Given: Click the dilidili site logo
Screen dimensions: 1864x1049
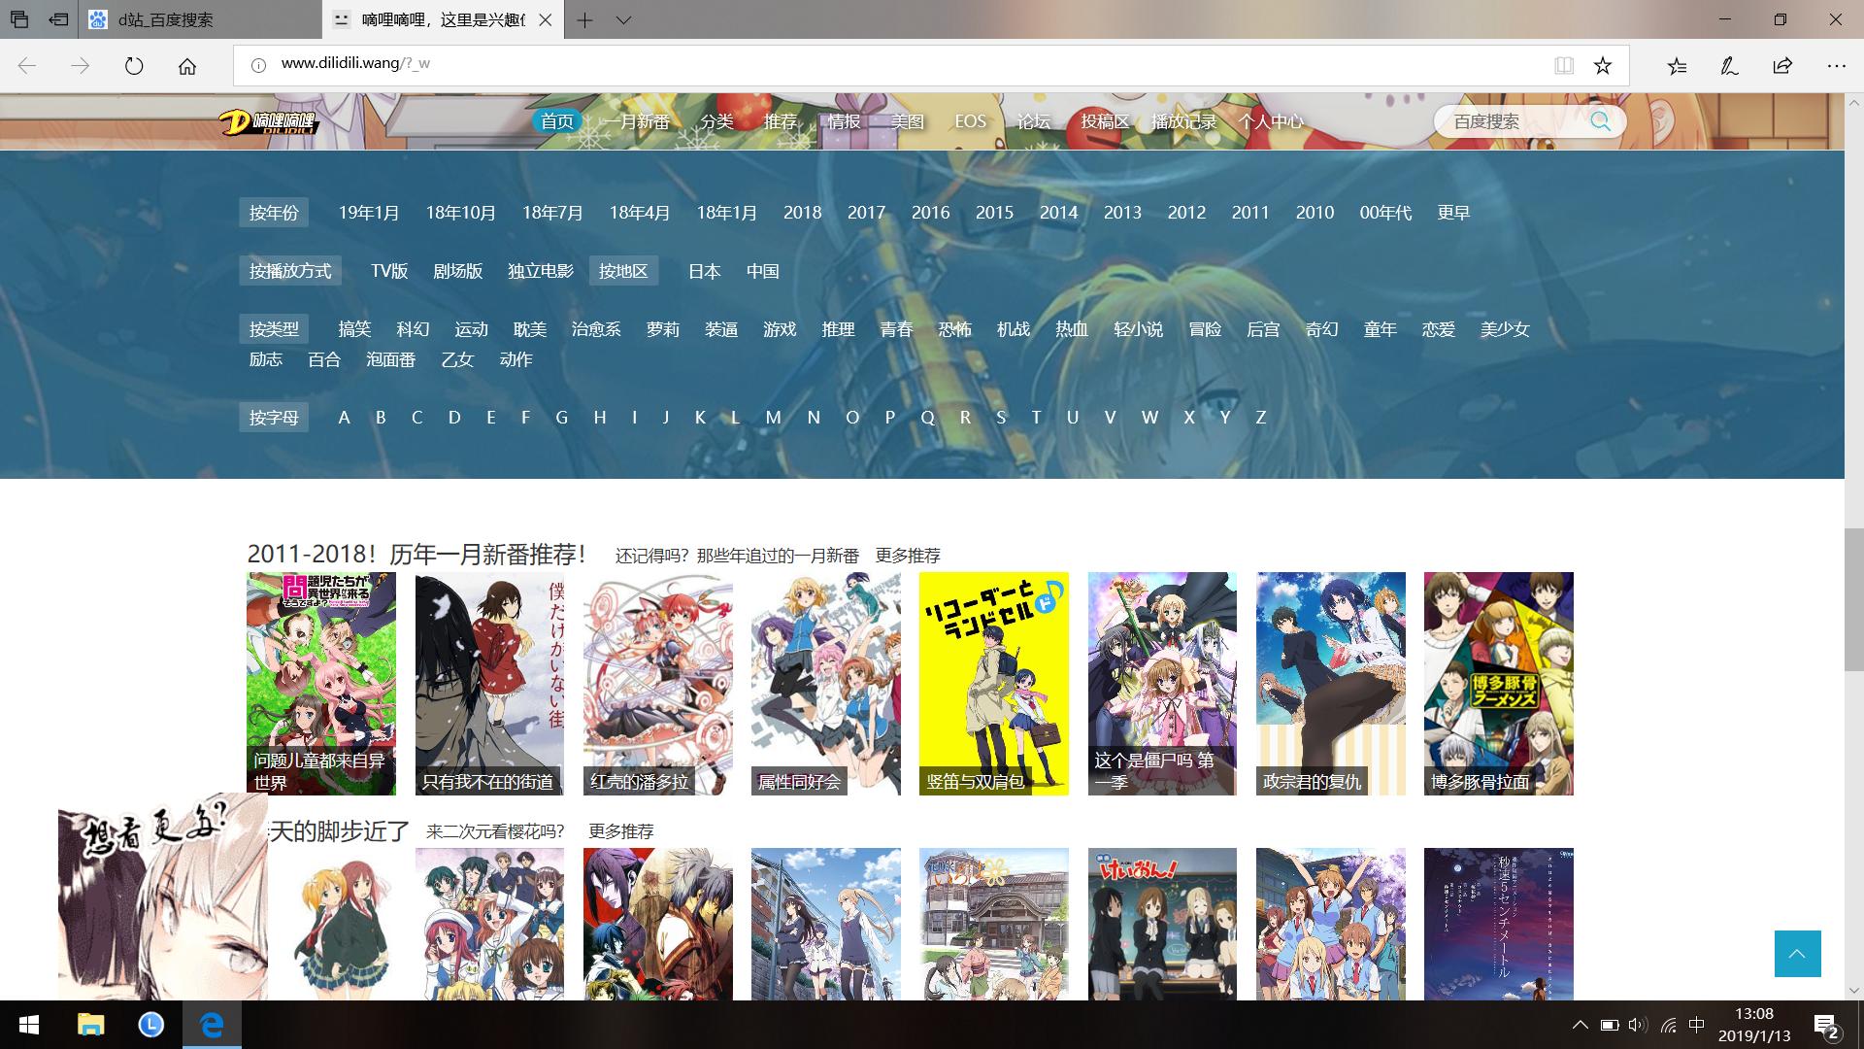Looking at the screenshot, I should tap(269, 122).
